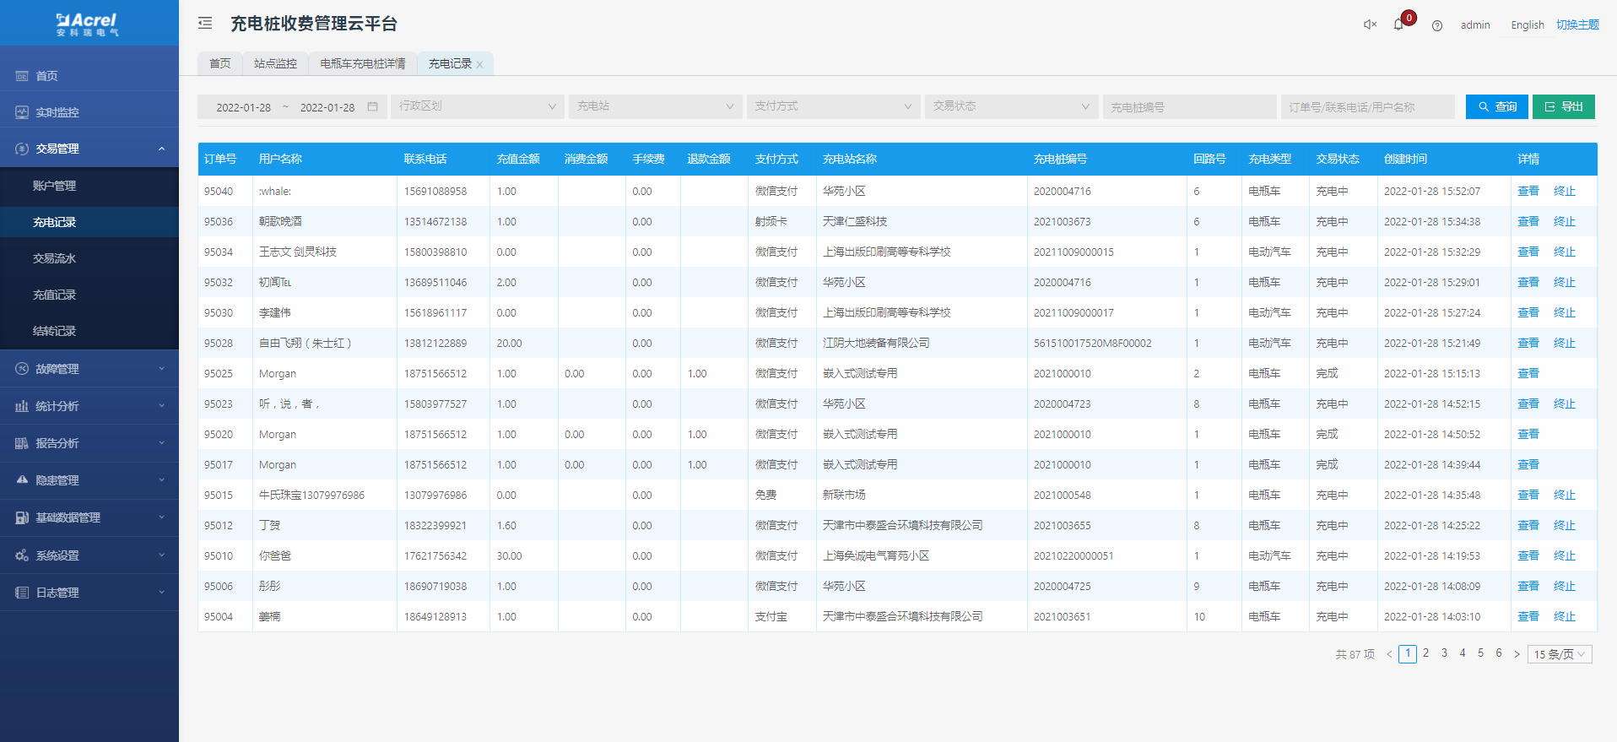Expand the 系统设置 menu
1617x742 pixels.
[x=161, y=555]
